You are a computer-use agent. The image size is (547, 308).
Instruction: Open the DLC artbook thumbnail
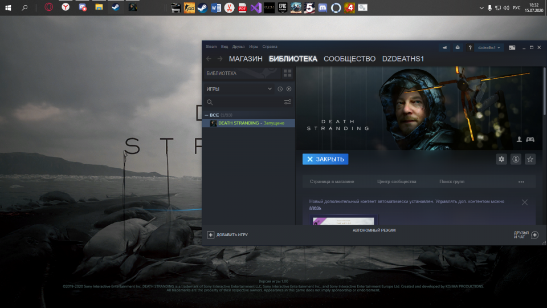344,220
